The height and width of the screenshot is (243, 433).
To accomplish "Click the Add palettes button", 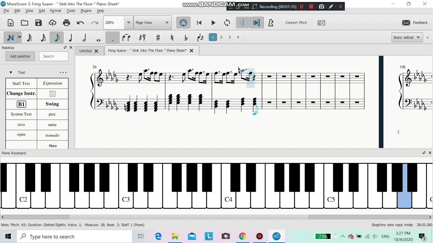I will coord(20,56).
